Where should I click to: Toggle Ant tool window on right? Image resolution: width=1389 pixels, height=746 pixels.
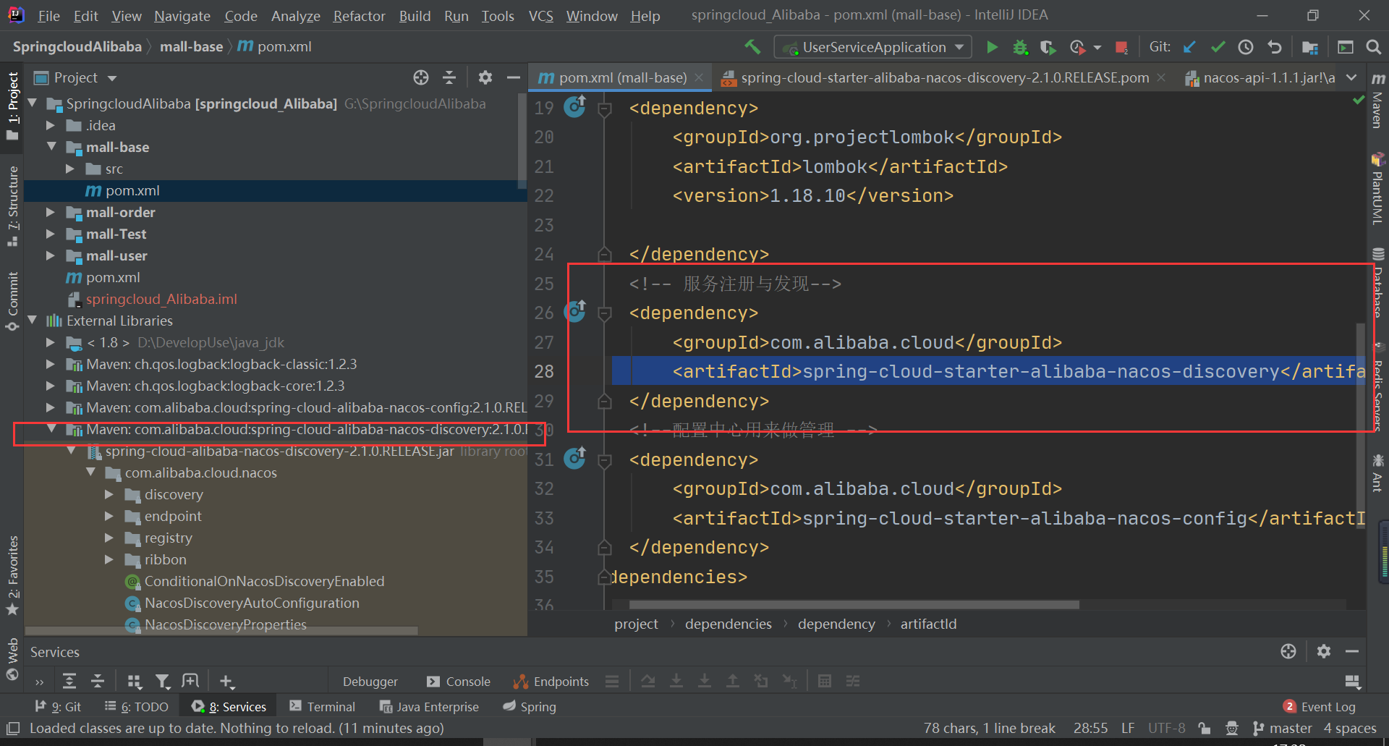[x=1378, y=474]
